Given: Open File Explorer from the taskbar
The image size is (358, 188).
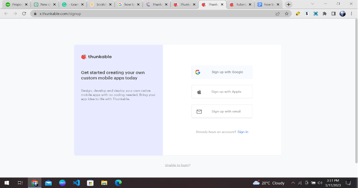Looking at the screenshot, I should coord(104,183).
